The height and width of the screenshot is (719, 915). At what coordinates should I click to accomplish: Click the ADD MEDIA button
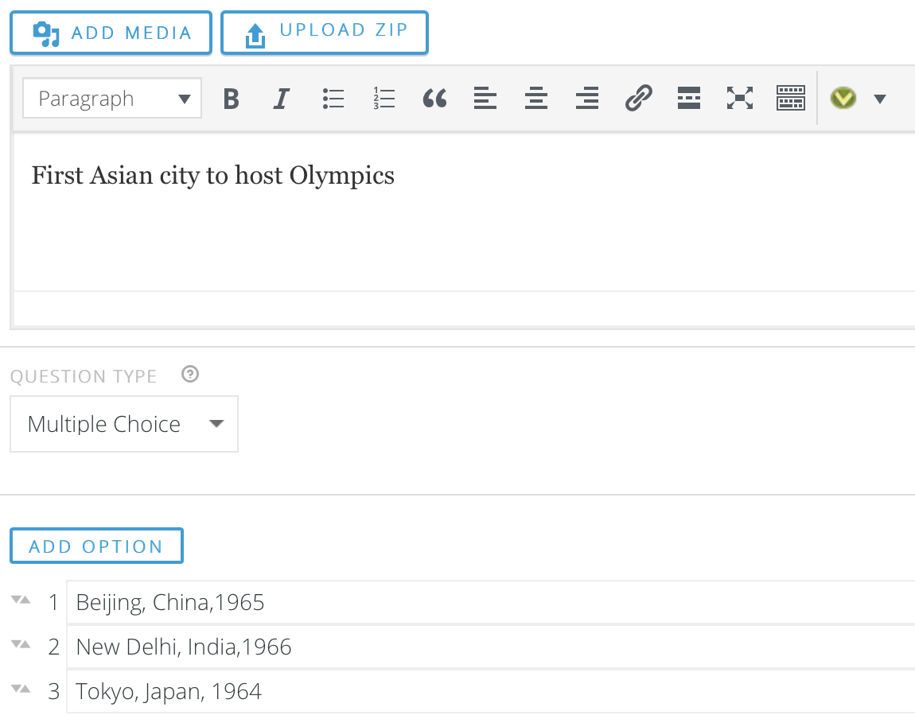click(x=111, y=33)
